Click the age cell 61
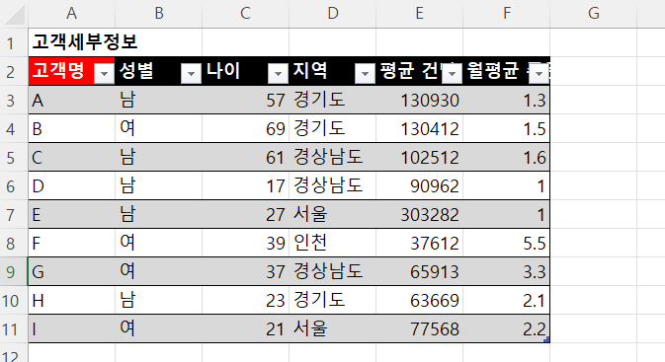This screenshot has width=665, height=362. [x=246, y=157]
